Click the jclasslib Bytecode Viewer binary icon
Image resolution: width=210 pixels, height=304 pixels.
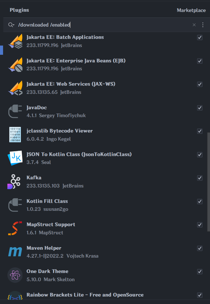pos(15,135)
